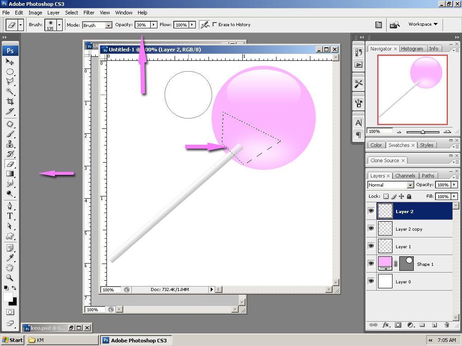
Task: Select the Healing Brush tool
Action: coord(10,124)
